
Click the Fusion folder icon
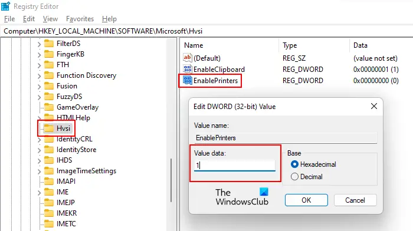click(x=49, y=86)
